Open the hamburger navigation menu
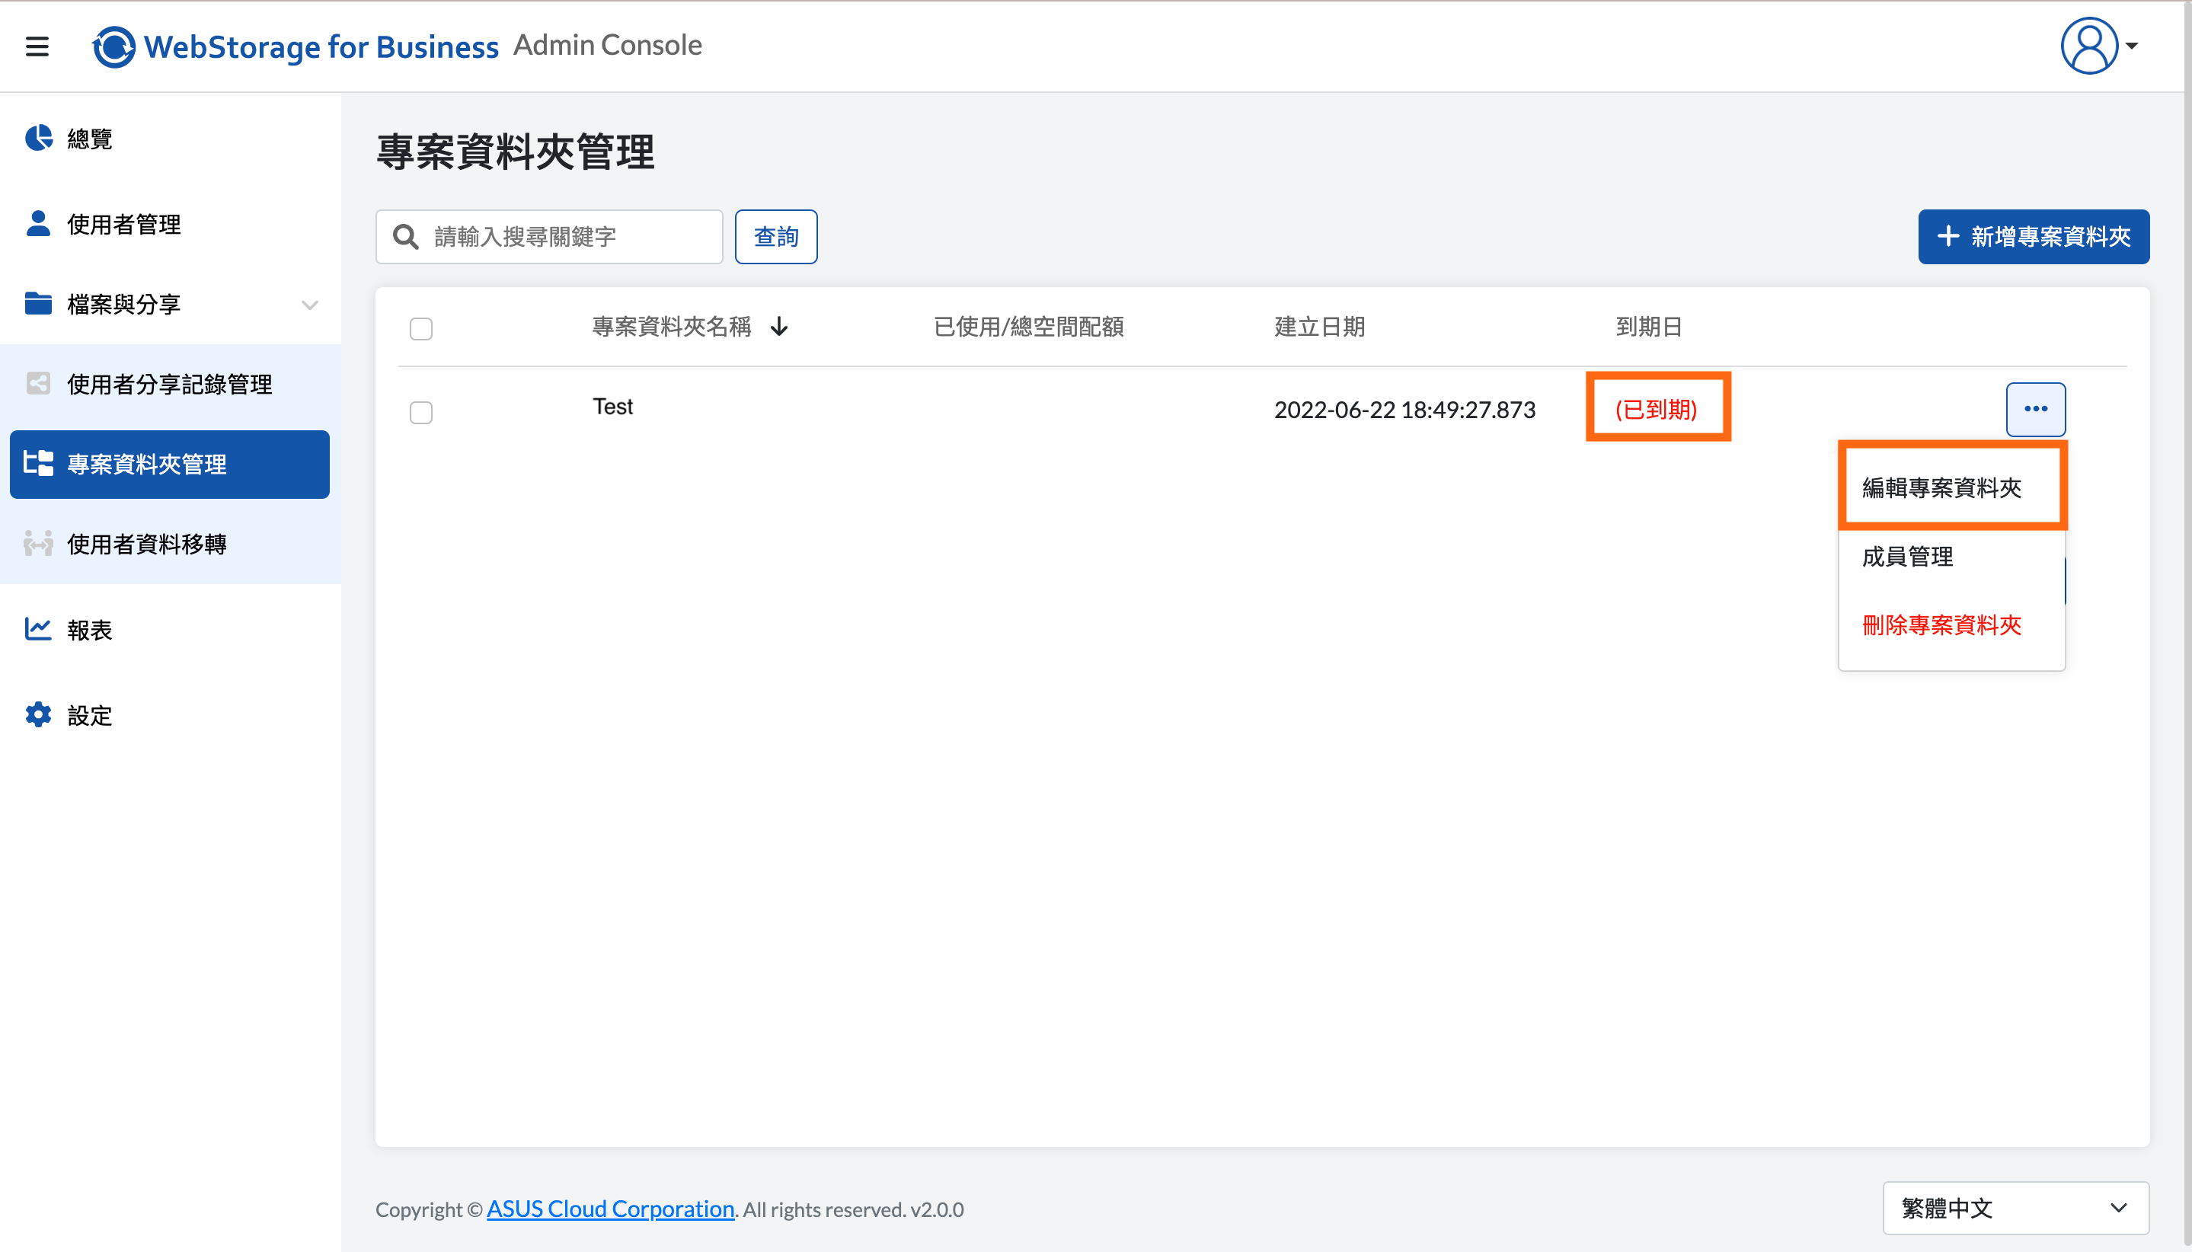Image resolution: width=2192 pixels, height=1252 pixels. point(37,46)
